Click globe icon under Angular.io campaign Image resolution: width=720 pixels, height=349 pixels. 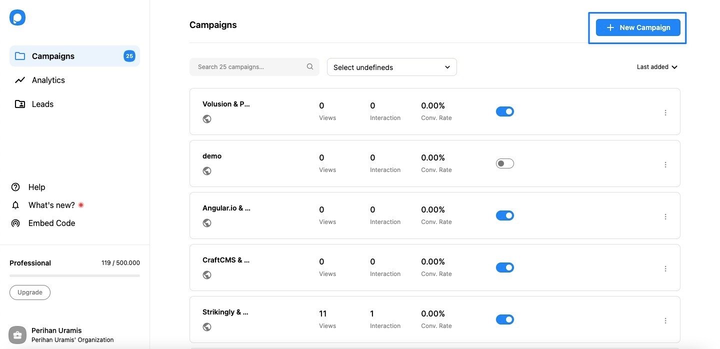pos(207,223)
